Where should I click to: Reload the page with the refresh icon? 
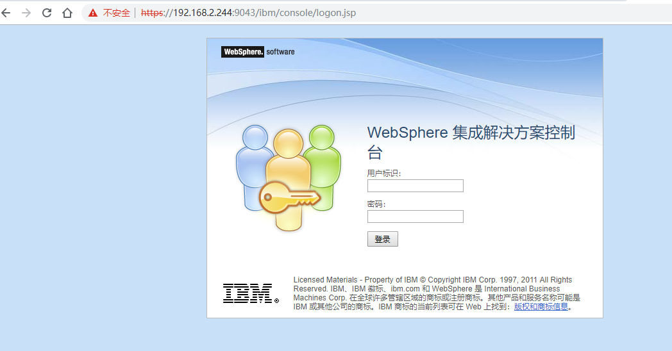coord(47,13)
